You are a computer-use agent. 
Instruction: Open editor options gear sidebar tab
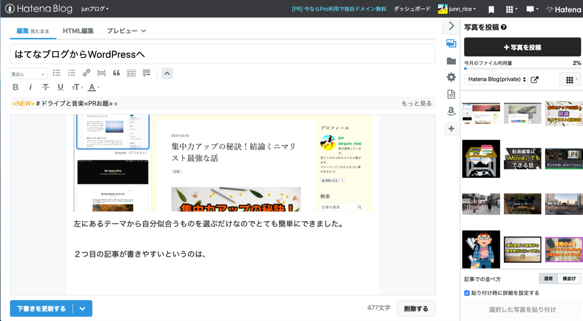pyautogui.click(x=451, y=77)
